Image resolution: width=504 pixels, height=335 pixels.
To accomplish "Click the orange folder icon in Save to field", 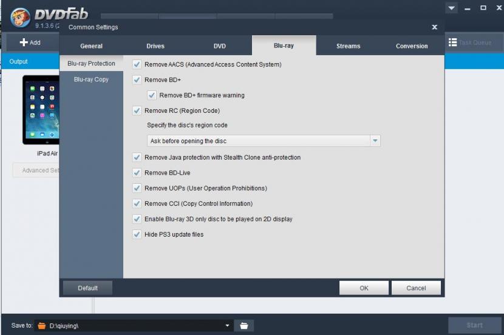I will [x=42, y=326].
